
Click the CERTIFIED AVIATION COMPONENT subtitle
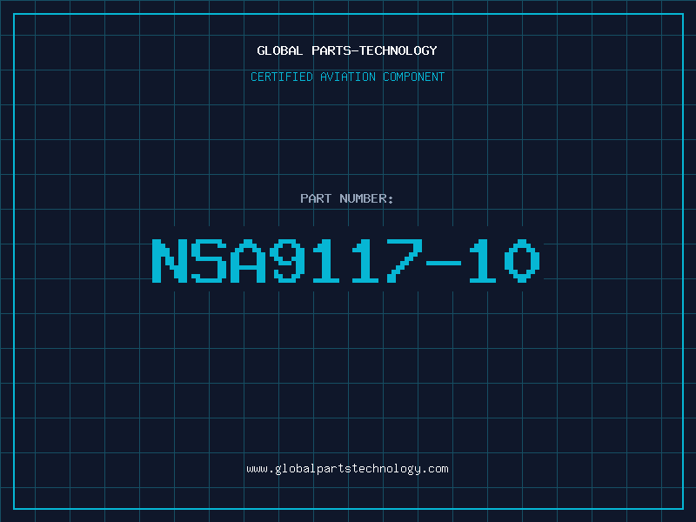point(347,77)
